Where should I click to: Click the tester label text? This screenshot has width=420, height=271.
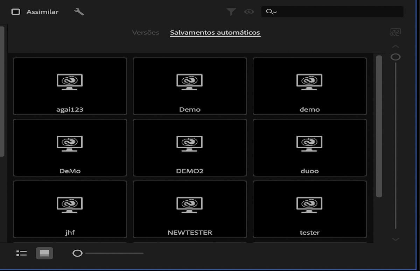tap(310, 233)
